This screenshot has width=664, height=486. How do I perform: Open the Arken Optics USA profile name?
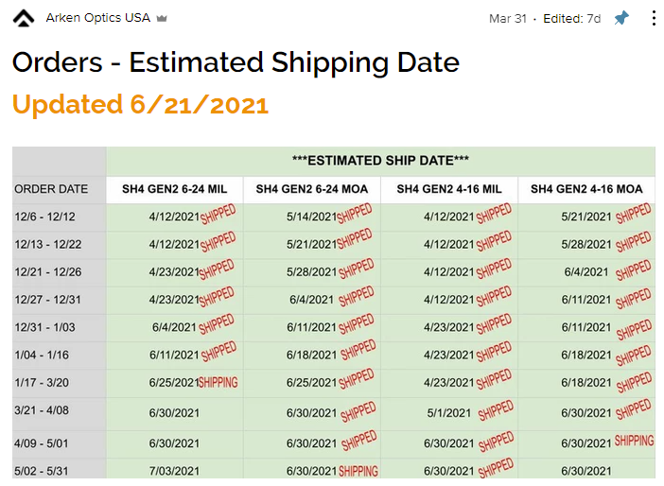(97, 18)
